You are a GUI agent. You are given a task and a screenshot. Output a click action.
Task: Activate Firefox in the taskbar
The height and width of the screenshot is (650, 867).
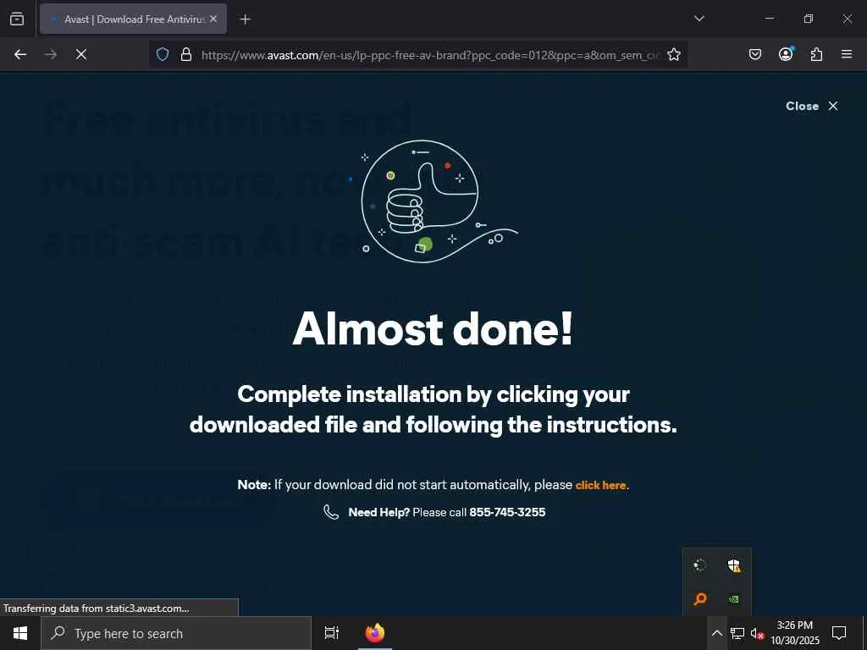pyautogui.click(x=375, y=633)
